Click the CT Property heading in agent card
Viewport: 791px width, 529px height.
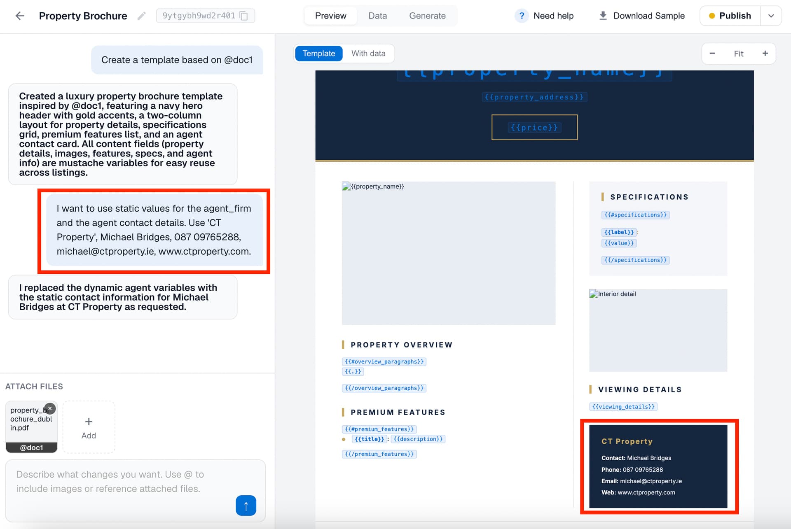(627, 441)
